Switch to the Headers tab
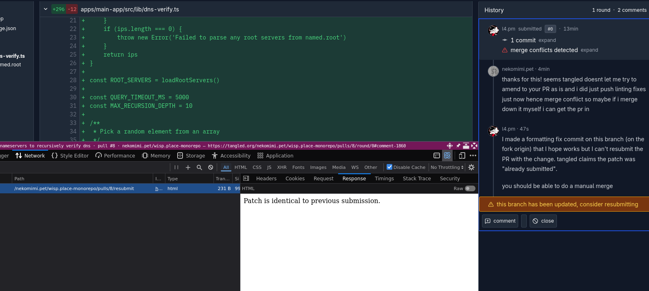The width and height of the screenshot is (649, 291). click(x=266, y=178)
